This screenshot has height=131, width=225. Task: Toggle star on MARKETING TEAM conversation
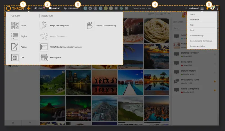click(215, 81)
